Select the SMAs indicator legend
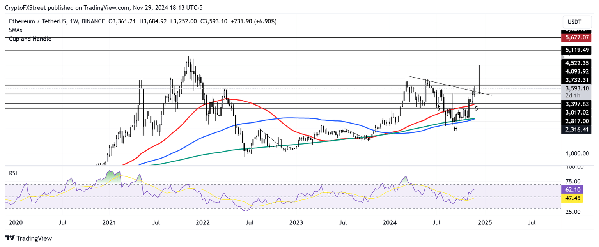This screenshot has height=247, width=599. coord(16,30)
